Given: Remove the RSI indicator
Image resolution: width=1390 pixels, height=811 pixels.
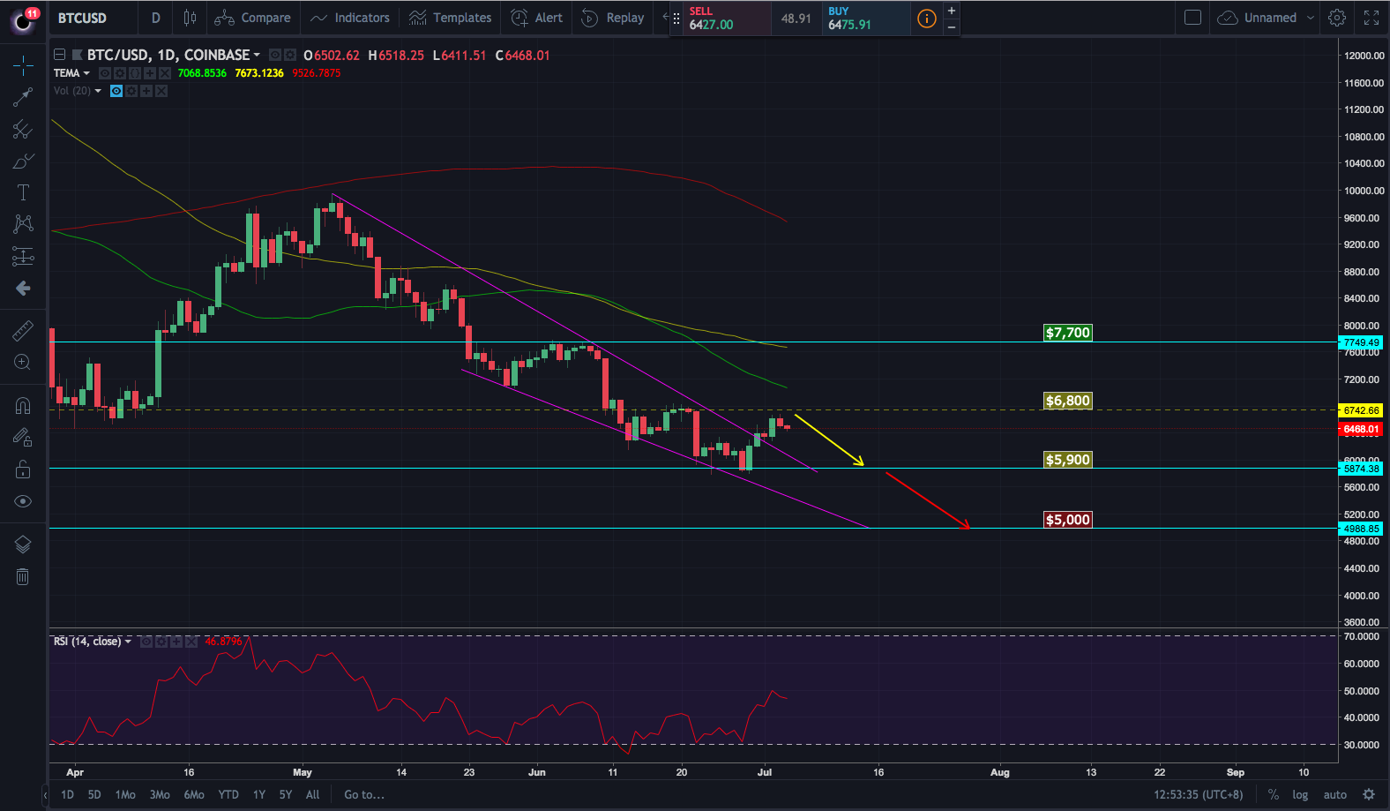Looking at the screenshot, I should (x=191, y=642).
